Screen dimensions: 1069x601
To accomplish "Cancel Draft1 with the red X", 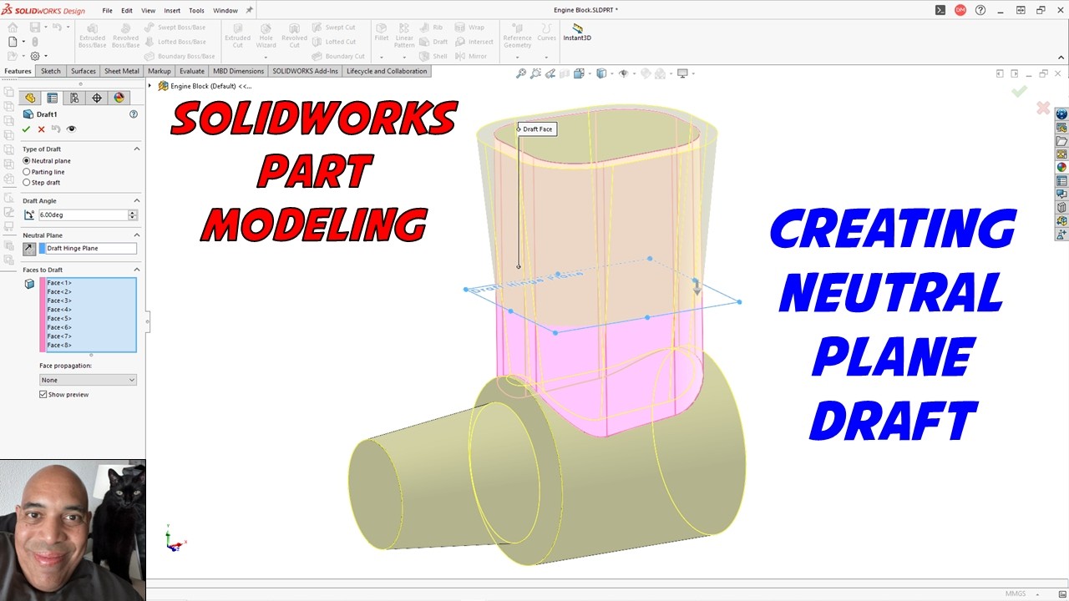I will (41, 129).
